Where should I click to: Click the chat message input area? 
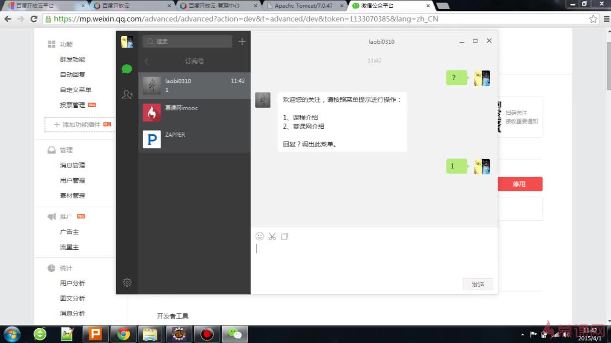click(x=374, y=260)
